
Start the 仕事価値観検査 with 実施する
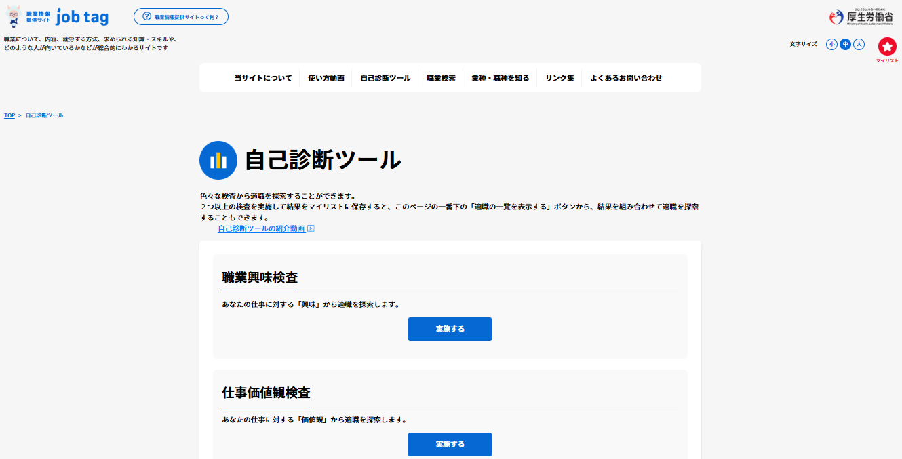pyautogui.click(x=450, y=444)
